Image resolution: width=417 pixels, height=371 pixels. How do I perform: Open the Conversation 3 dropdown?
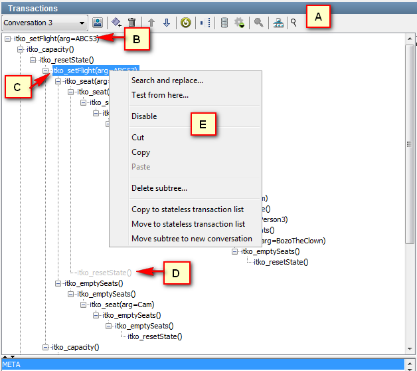pos(44,23)
